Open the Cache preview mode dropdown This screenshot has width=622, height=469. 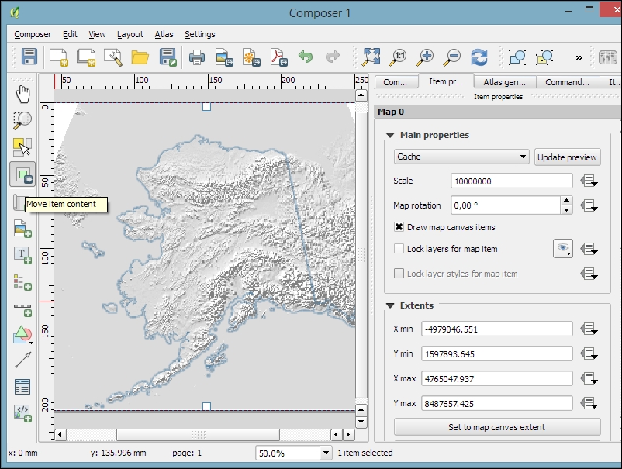pos(524,157)
